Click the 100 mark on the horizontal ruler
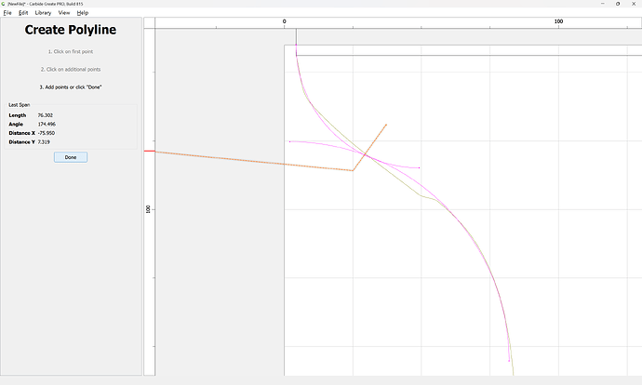This screenshot has width=642, height=385. 558,20
